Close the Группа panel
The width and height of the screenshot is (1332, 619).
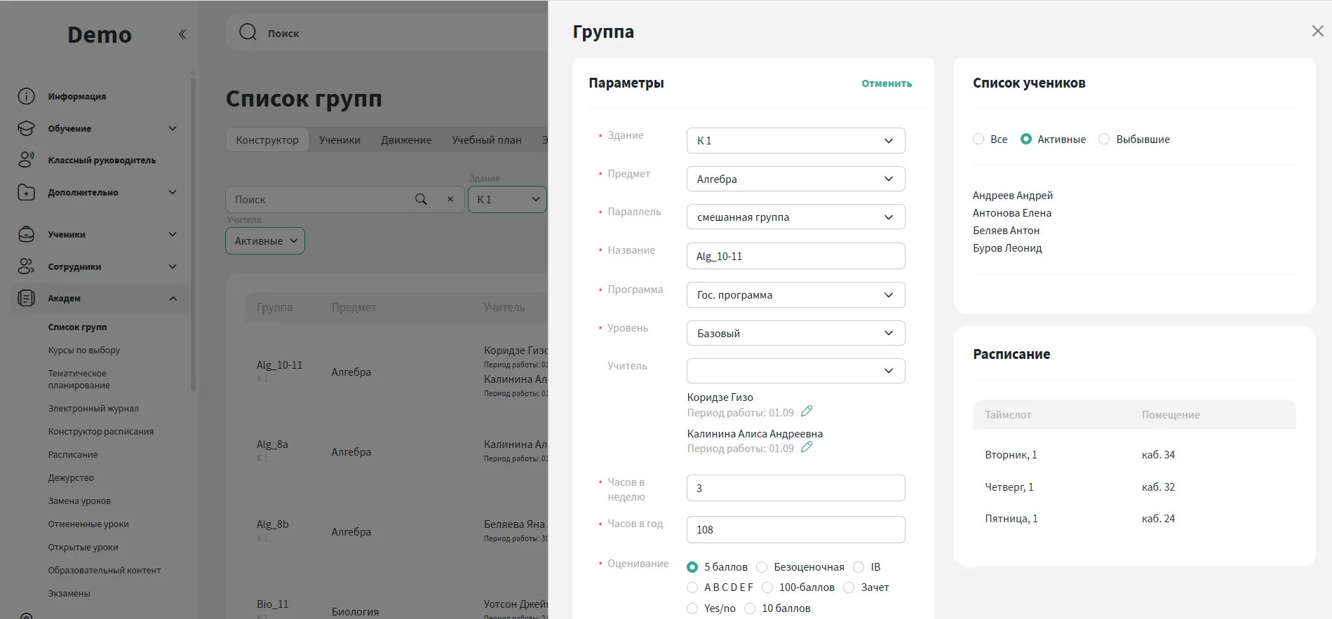coord(1317,31)
